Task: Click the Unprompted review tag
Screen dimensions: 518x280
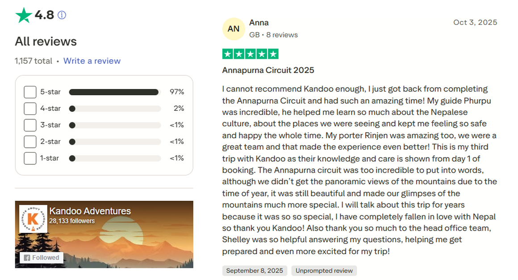Action: [324, 270]
